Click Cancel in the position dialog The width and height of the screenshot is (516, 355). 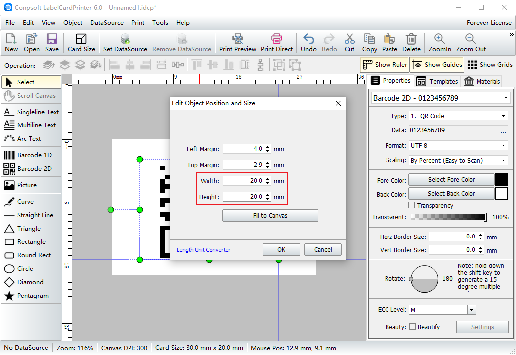tap(323, 250)
